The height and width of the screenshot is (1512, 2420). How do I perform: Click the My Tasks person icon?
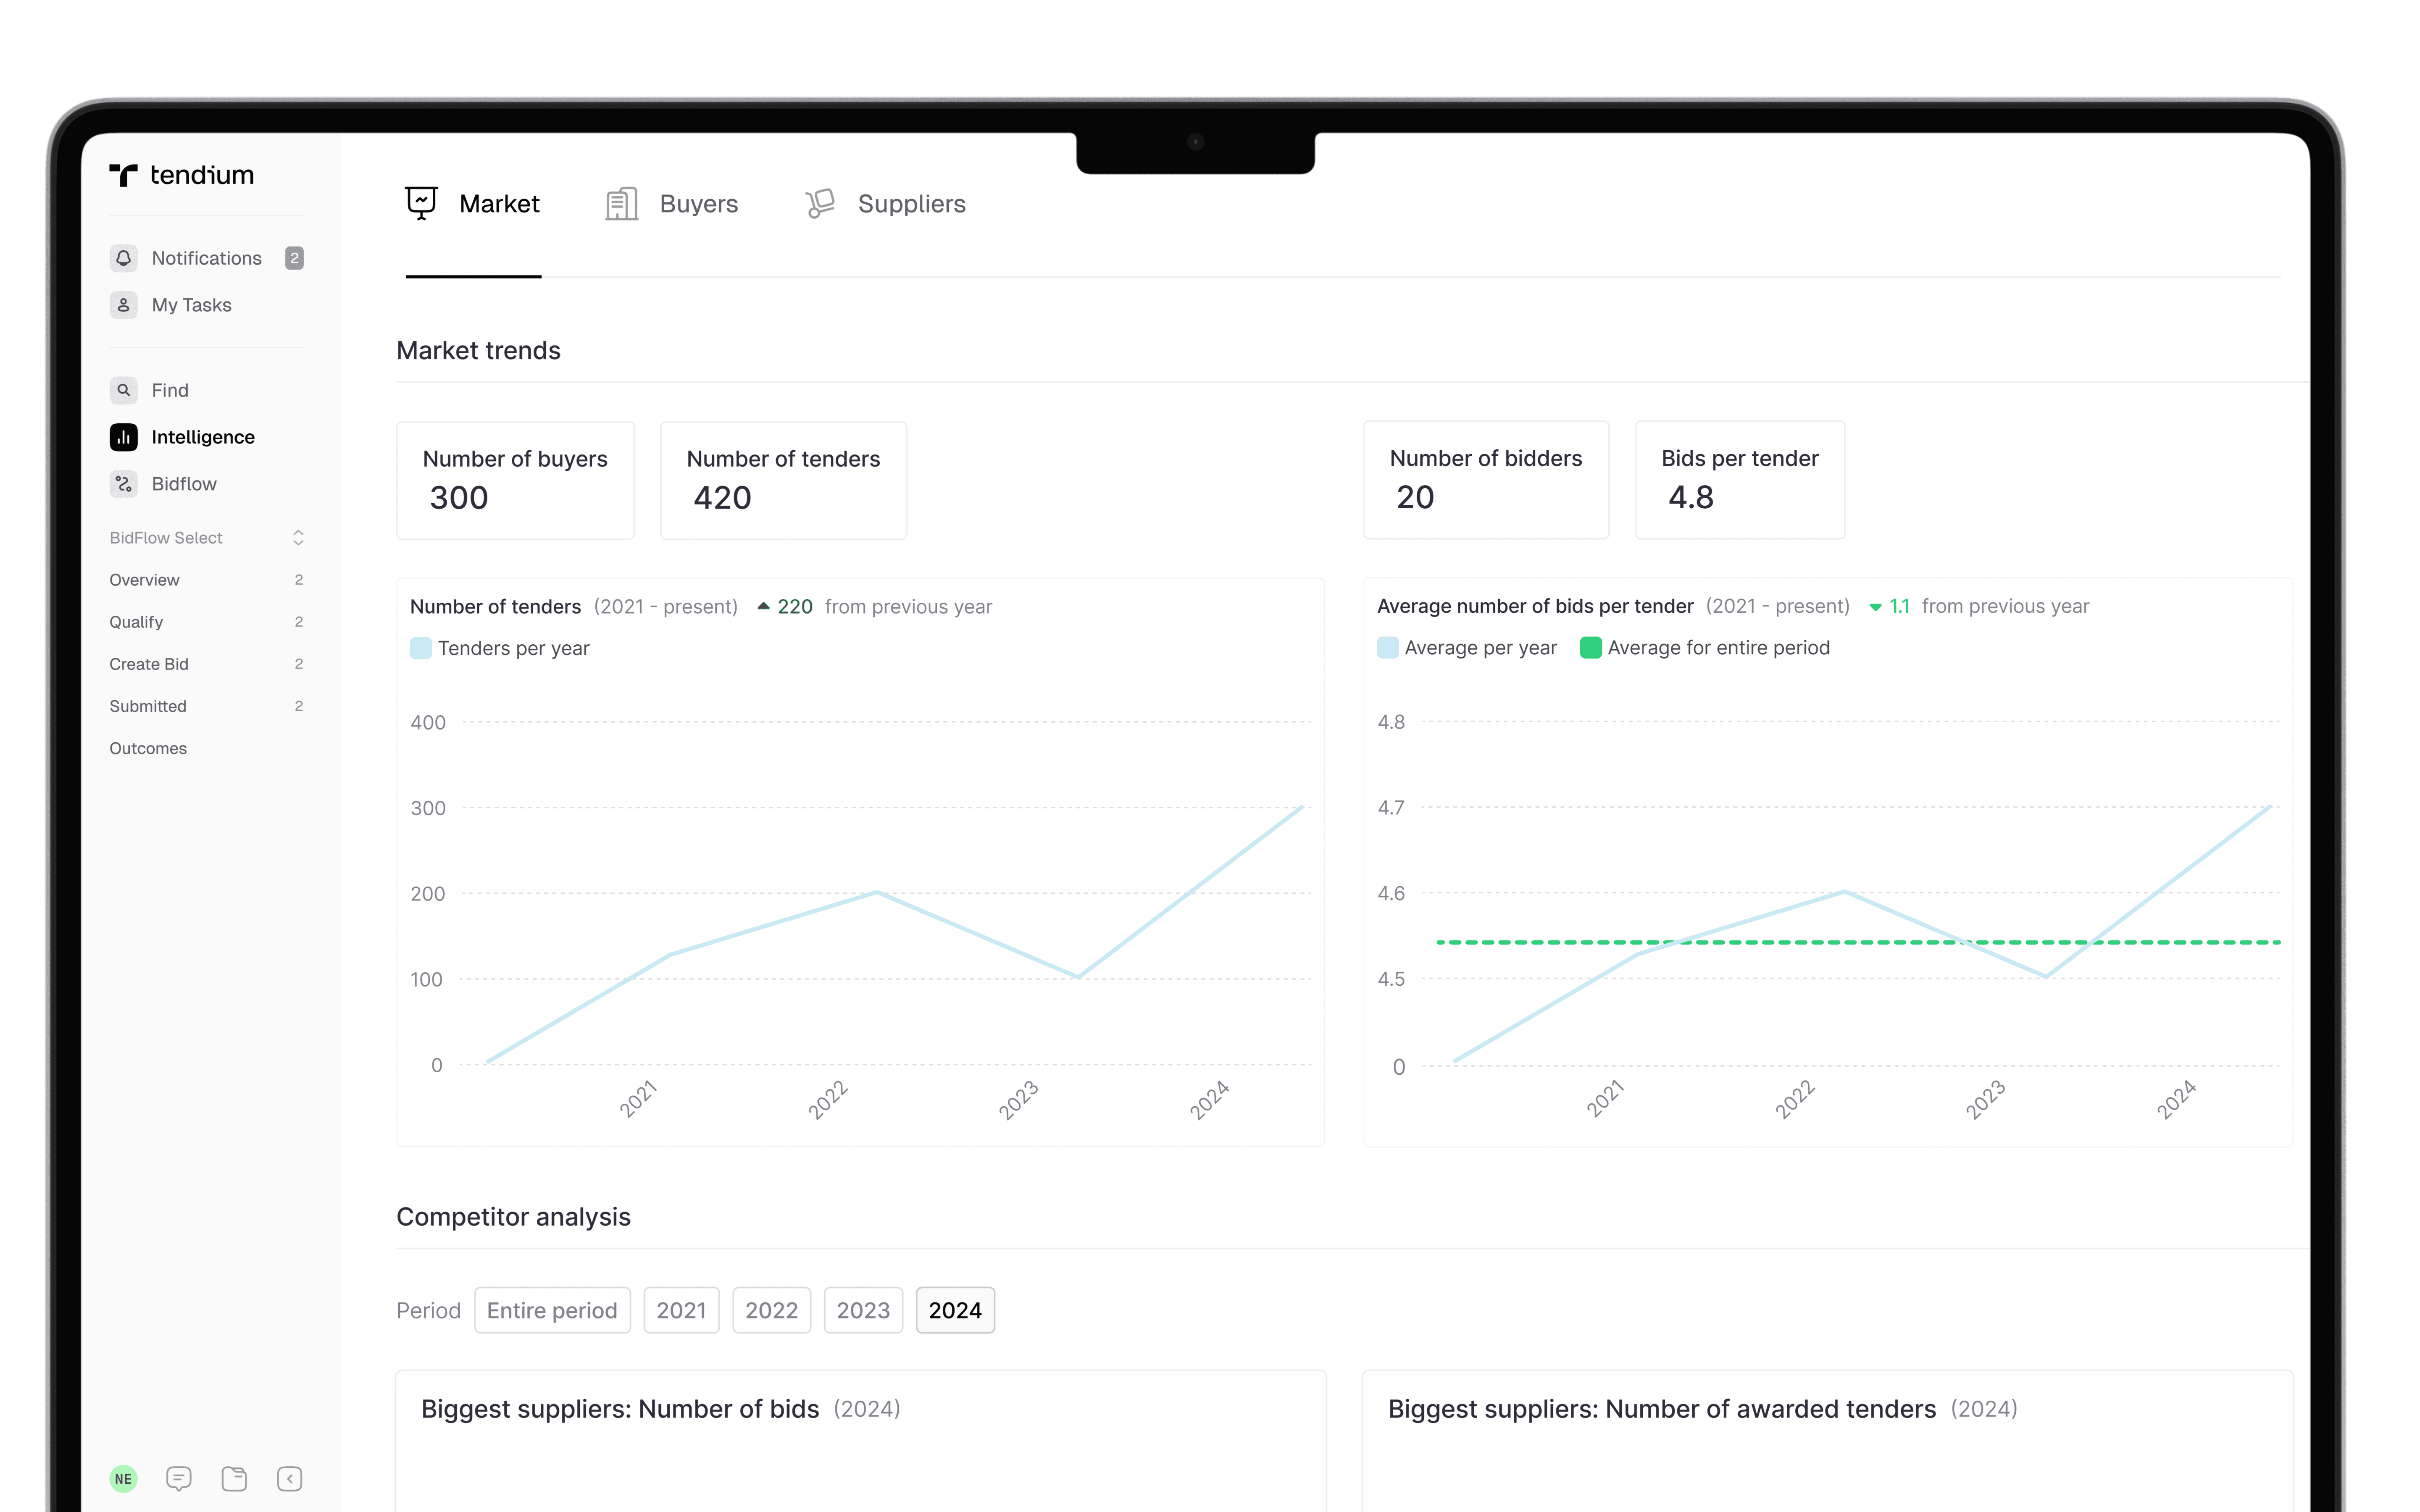pyautogui.click(x=123, y=305)
